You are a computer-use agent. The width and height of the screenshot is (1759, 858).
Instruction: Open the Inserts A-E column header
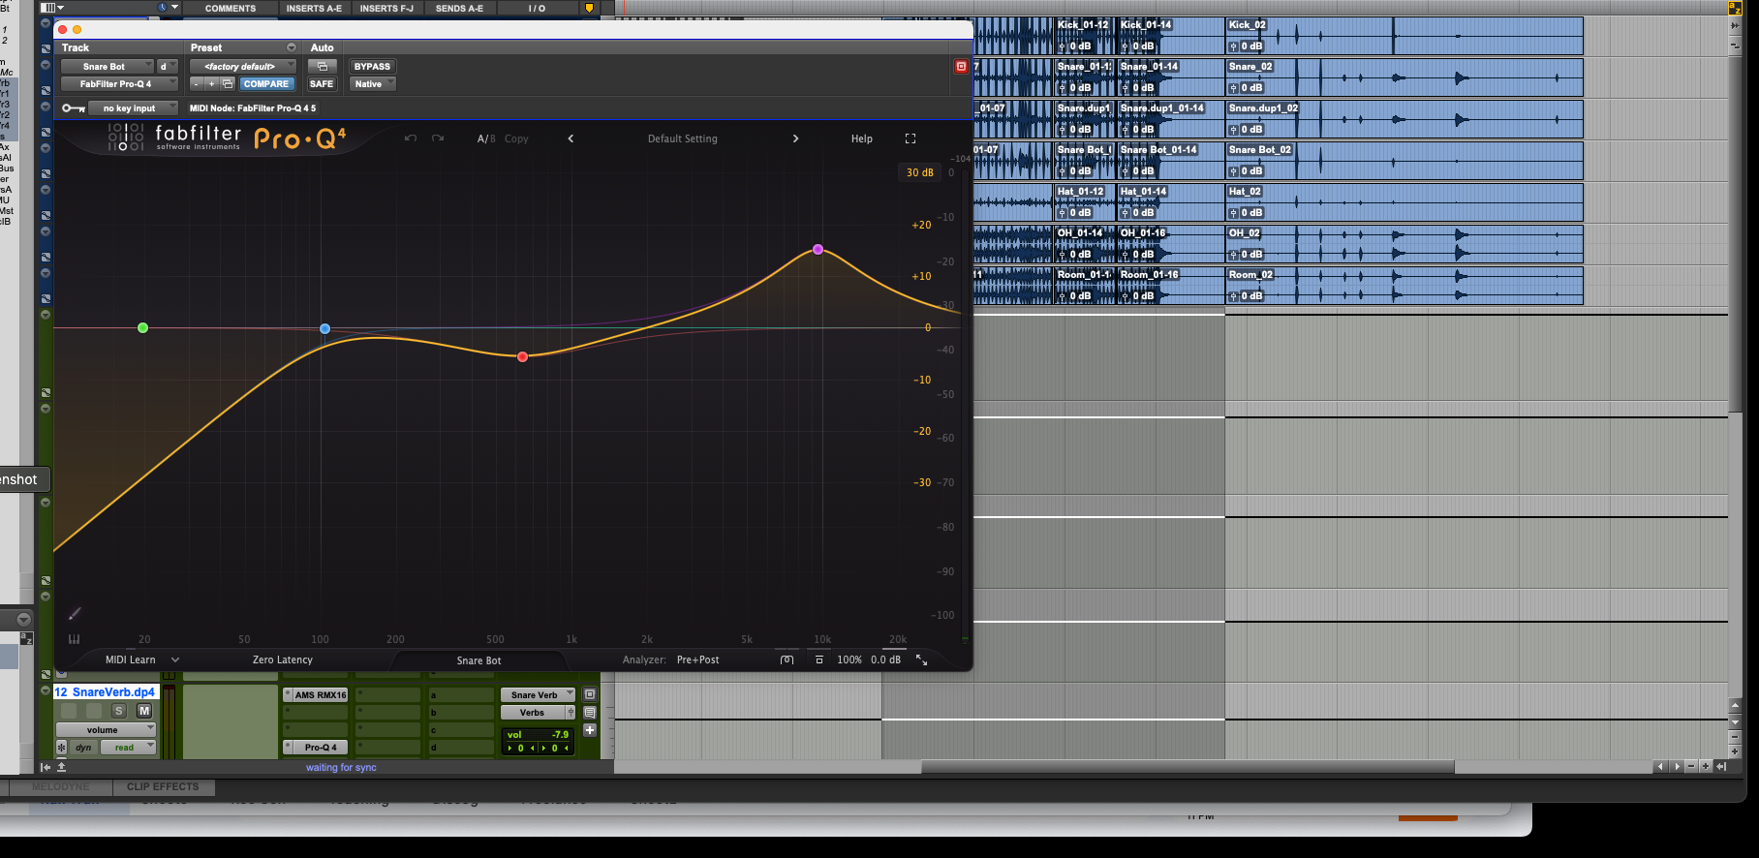coord(314,9)
